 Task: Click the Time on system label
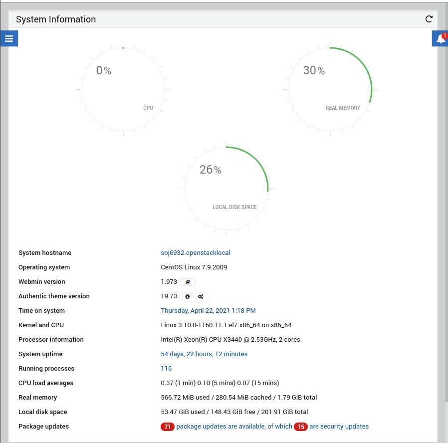pyautogui.click(x=42, y=310)
